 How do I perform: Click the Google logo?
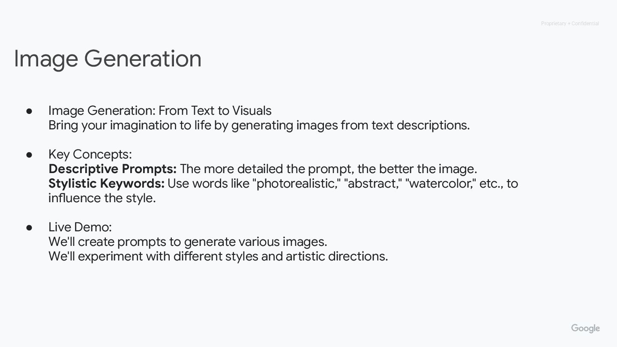[x=585, y=329]
